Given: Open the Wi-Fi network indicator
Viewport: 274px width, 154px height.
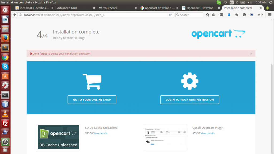Looking at the screenshot, I should pyautogui.click(x=225, y=2).
